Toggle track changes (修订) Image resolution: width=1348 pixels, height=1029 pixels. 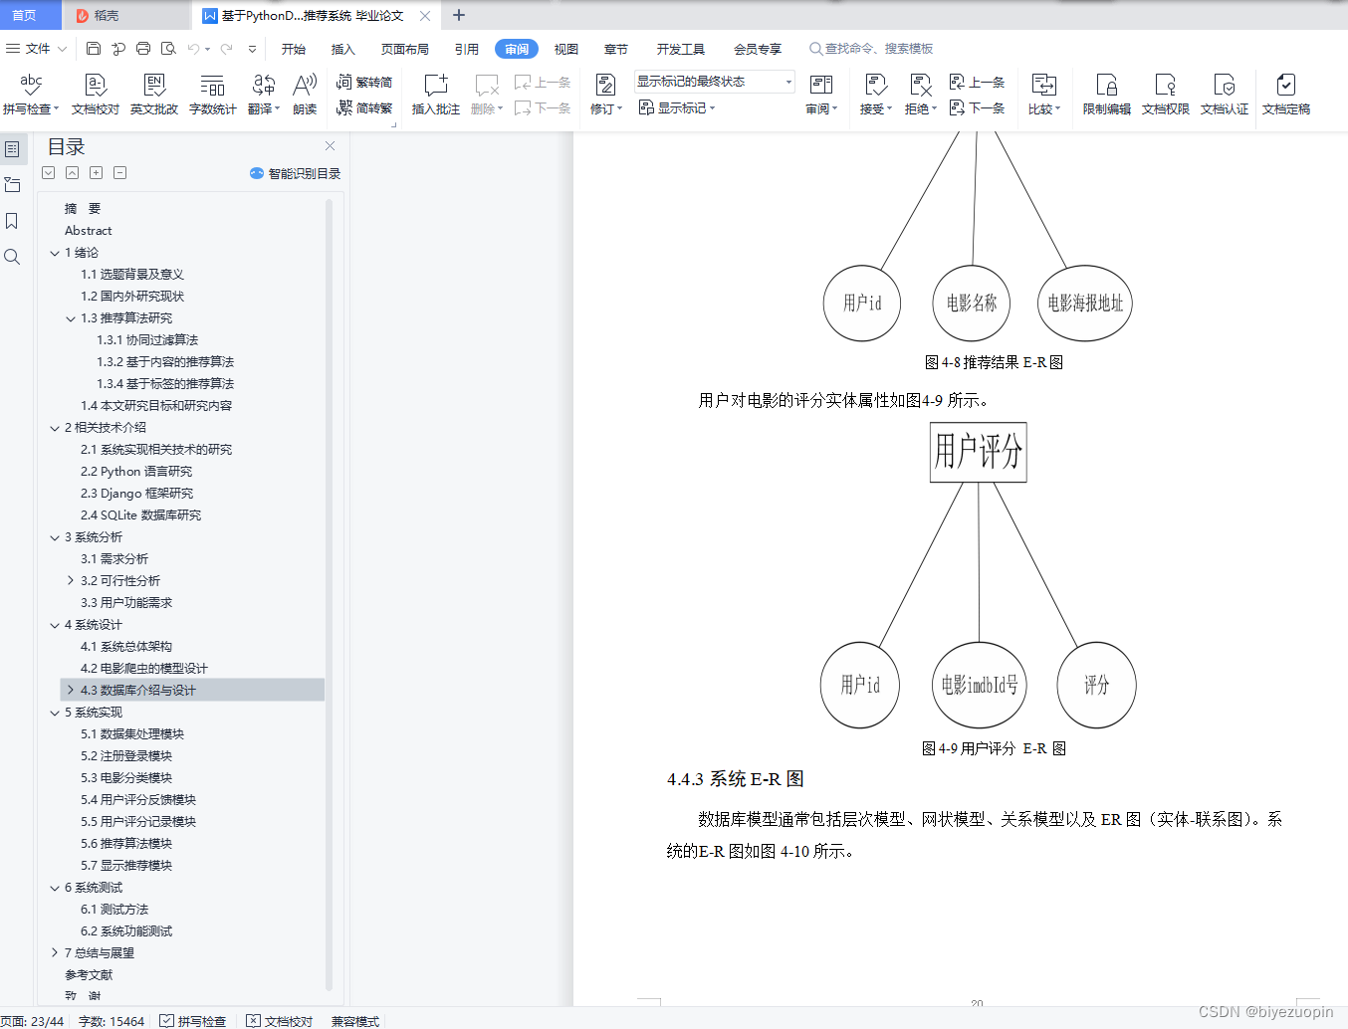(x=605, y=95)
